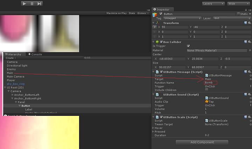
Task: Toggle UIButton Message script enabled checkbox
Action: [x=161, y=72]
